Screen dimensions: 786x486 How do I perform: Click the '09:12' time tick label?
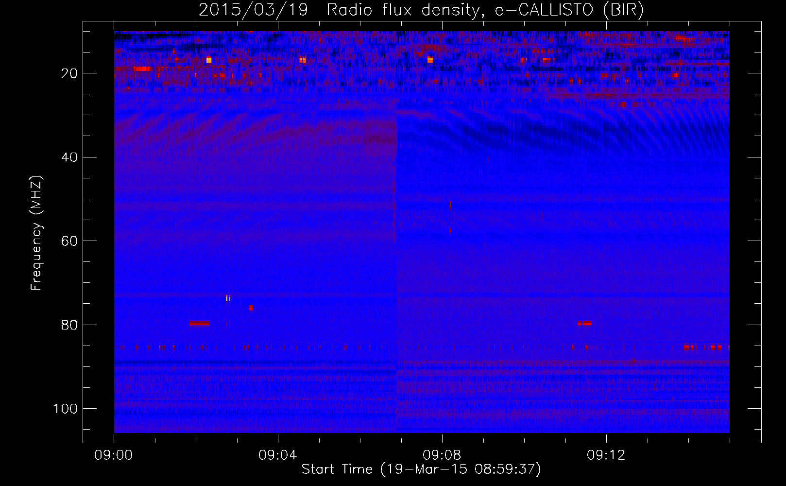pos(606,455)
